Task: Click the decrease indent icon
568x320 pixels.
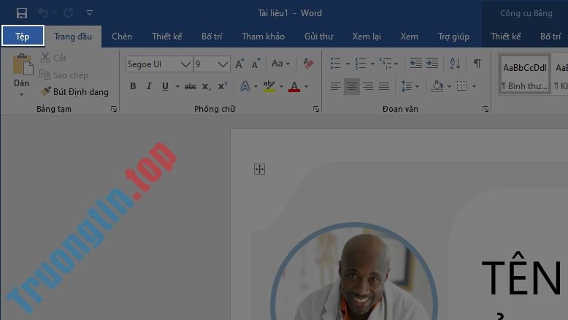Action: click(415, 64)
